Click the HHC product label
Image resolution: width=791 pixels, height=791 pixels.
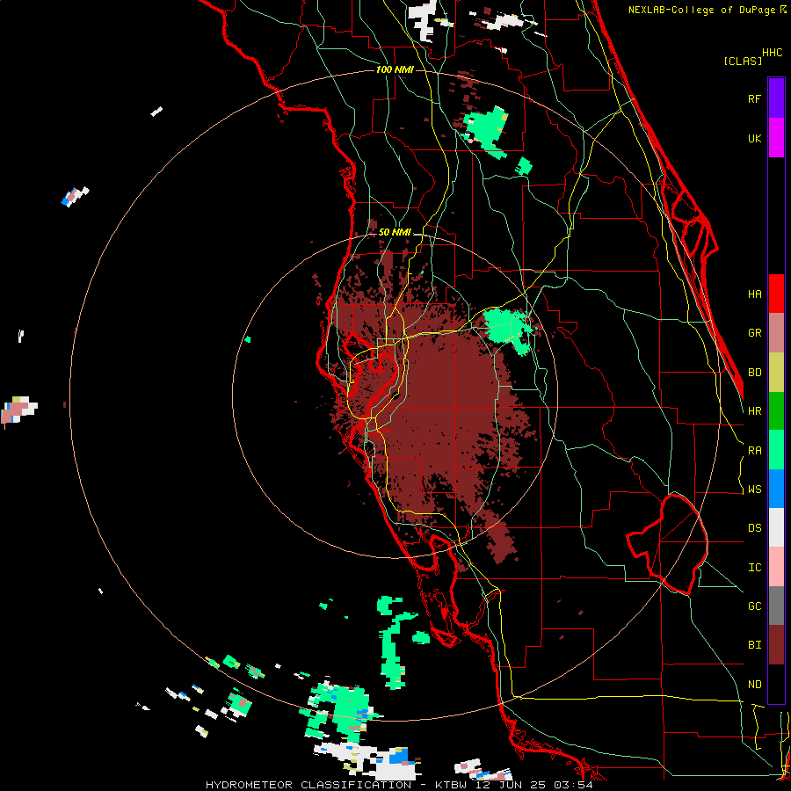point(773,53)
